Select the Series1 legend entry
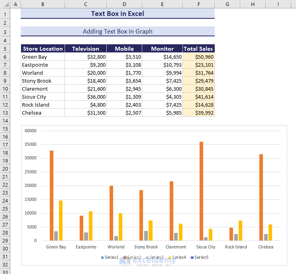 click(110, 257)
